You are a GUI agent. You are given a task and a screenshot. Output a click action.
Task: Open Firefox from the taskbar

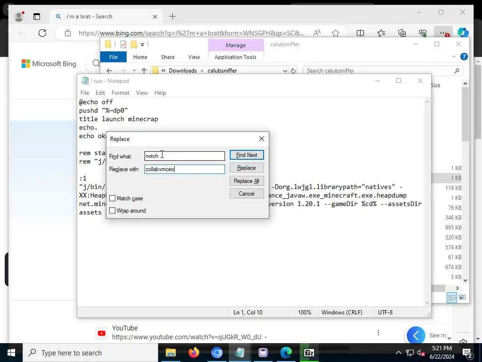pyautogui.click(x=193, y=353)
